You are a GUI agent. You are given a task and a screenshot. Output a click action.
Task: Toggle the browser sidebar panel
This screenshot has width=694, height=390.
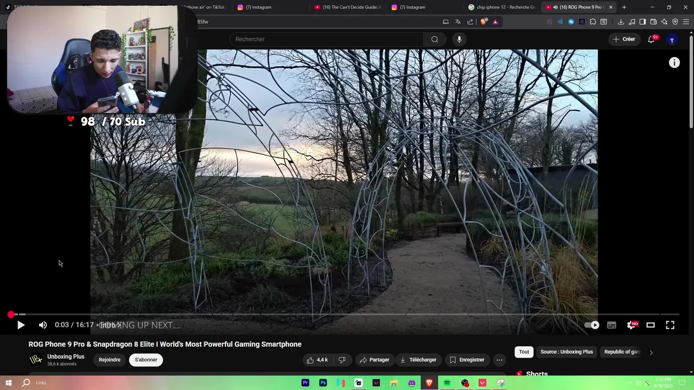click(642, 22)
